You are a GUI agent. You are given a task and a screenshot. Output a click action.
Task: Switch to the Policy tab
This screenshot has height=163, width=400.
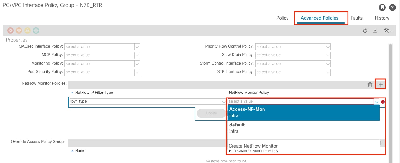click(282, 18)
